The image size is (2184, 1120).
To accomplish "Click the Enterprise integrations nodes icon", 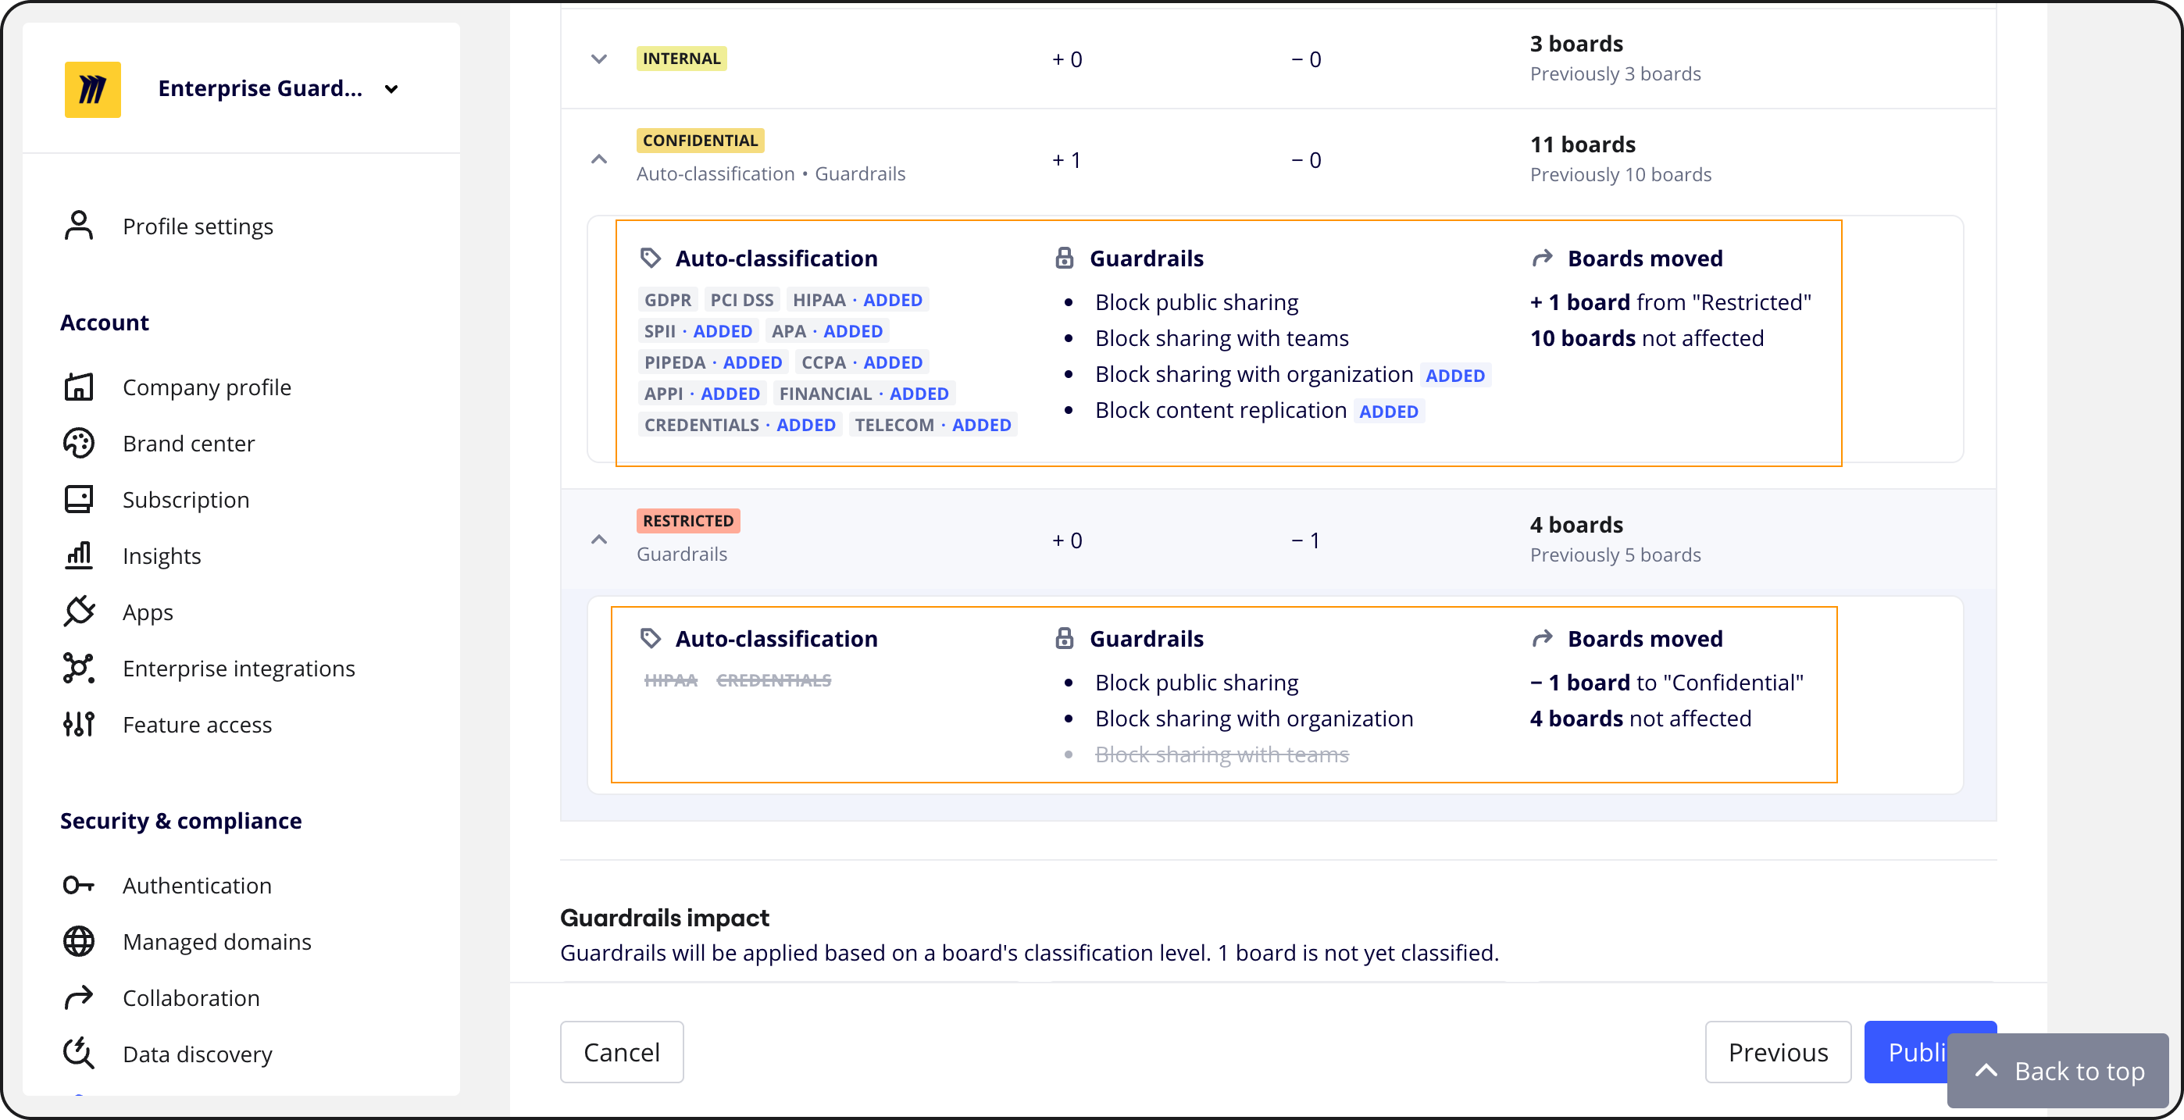I will (x=79, y=668).
